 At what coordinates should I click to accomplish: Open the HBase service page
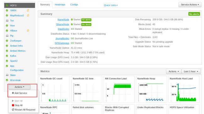tap(13, 31)
